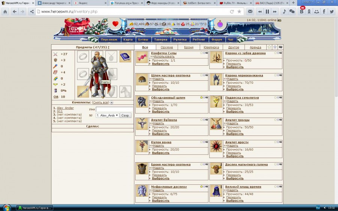Viewport: 338px width, 211px height.
Task: Click Использовать for Конфетка Силы
Action: (x=164, y=56)
